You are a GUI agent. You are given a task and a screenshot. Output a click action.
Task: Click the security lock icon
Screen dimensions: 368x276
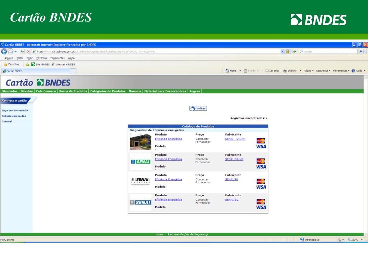[x=288, y=51]
